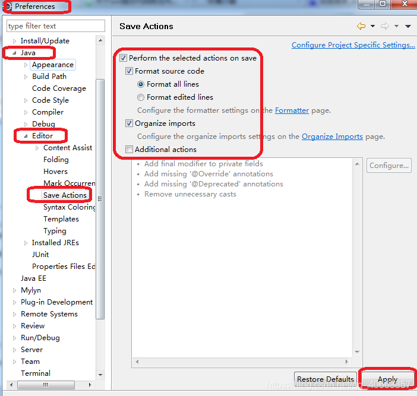Click the tree vertical scrollbar thumb
417x396 pixels.
100,199
